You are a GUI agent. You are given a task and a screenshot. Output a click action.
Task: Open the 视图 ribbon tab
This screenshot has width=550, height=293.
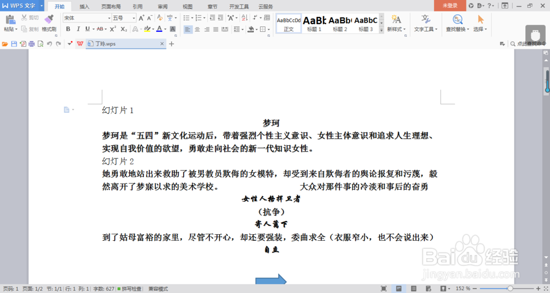coord(188,6)
